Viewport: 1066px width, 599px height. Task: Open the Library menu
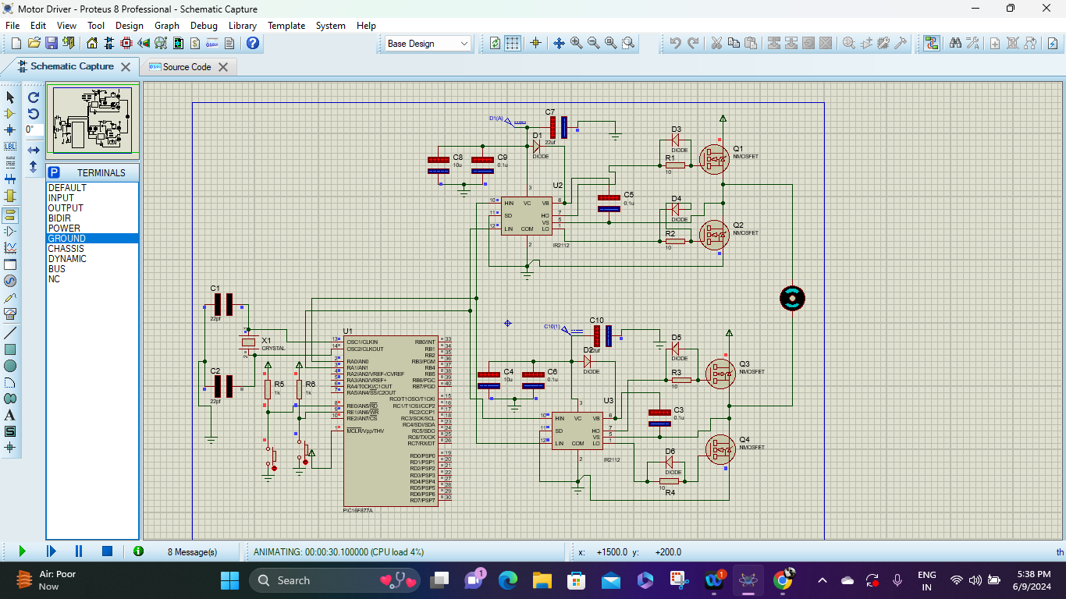243,25
